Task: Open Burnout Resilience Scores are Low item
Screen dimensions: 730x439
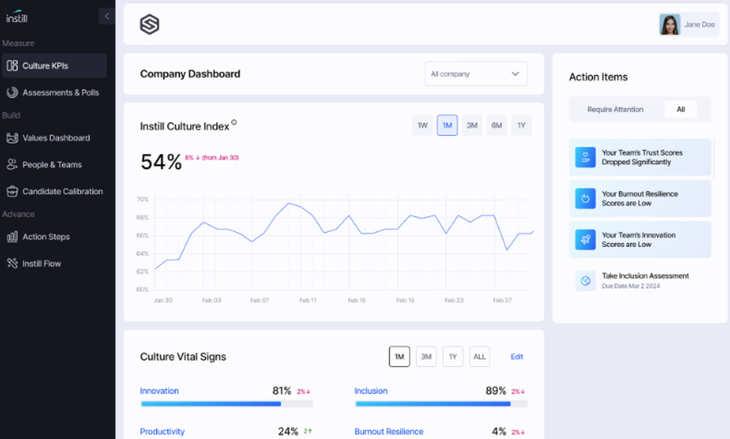Action: click(x=639, y=199)
